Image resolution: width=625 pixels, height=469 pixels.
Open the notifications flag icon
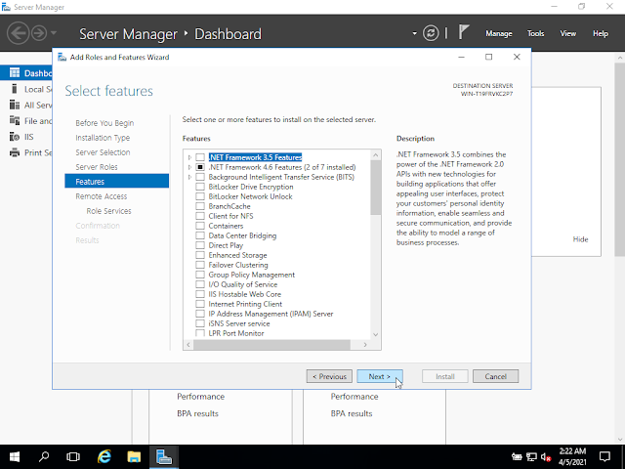[x=463, y=32]
